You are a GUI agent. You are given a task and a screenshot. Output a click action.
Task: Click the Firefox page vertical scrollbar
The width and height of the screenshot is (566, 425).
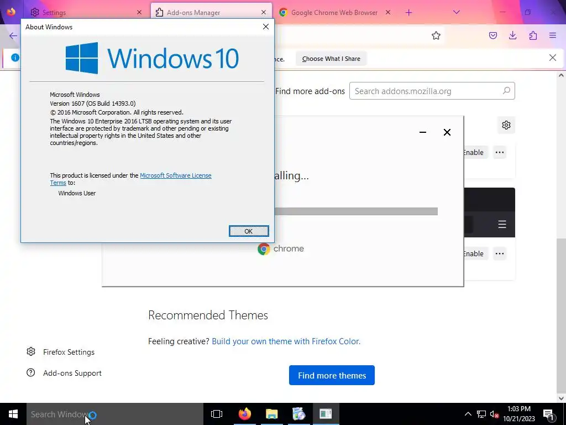[560, 315]
